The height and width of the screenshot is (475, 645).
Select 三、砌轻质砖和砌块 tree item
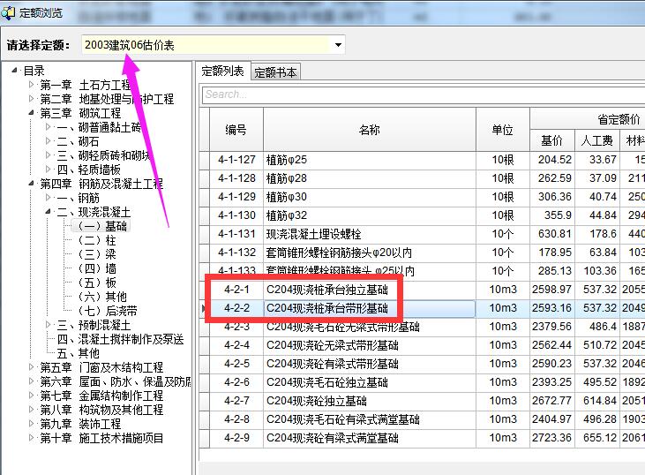[x=103, y=155]
